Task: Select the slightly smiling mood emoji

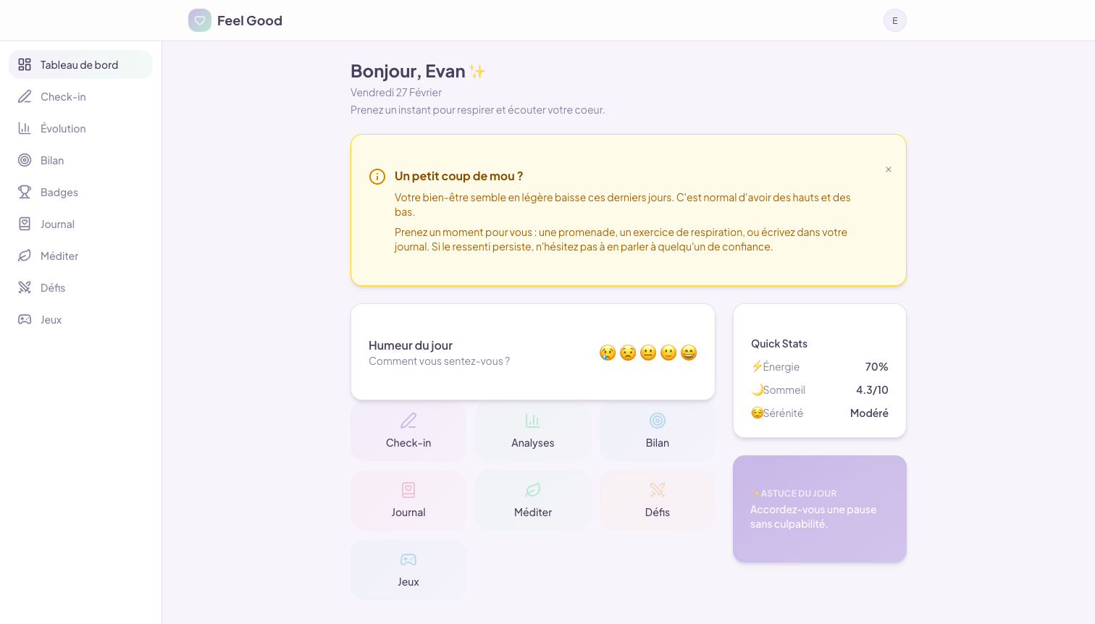Action: pos(668,353)
